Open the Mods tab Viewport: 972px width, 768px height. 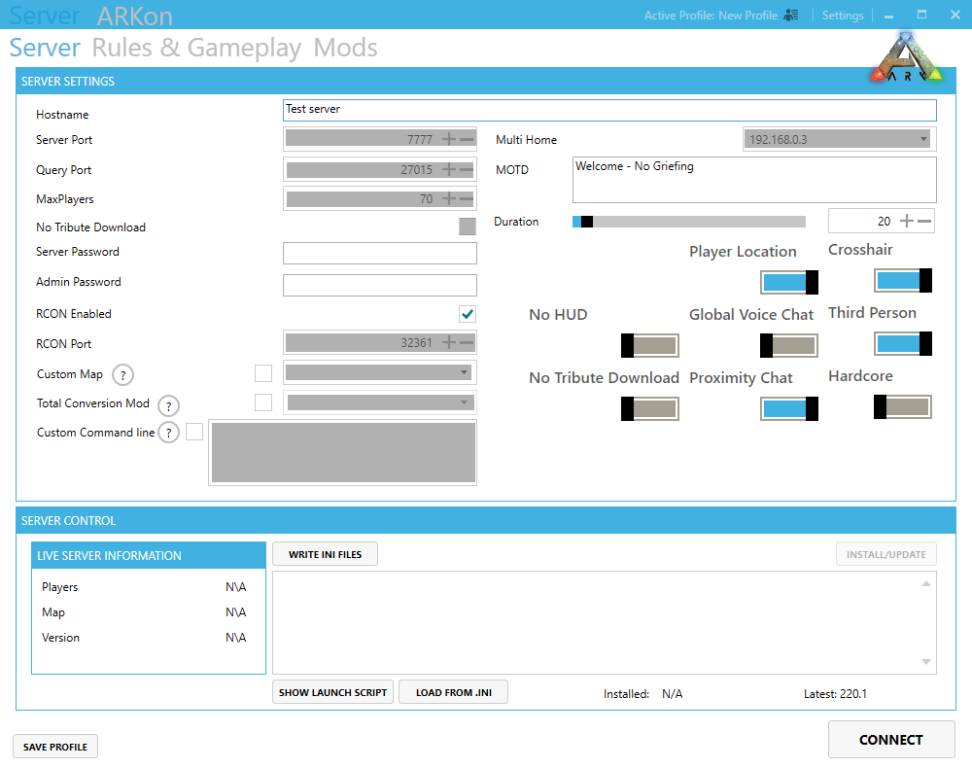[345, 49]
